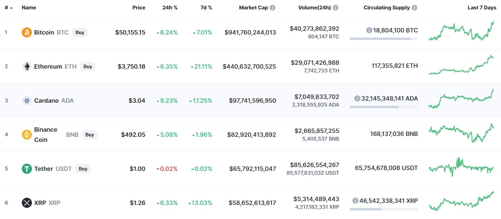The image size is (501, 219).
Task: Sort table by Market Cap header
Action: pos(253,8)
